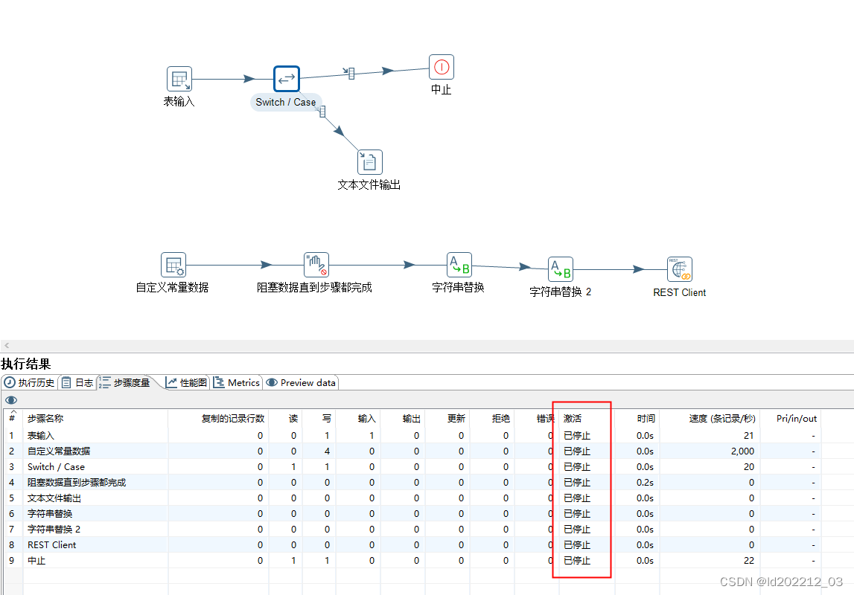Image resolution: width=854 pixels, height=595 pixels.
Task: Toggle the eye icon above the step table
Action: click(11, 400)
